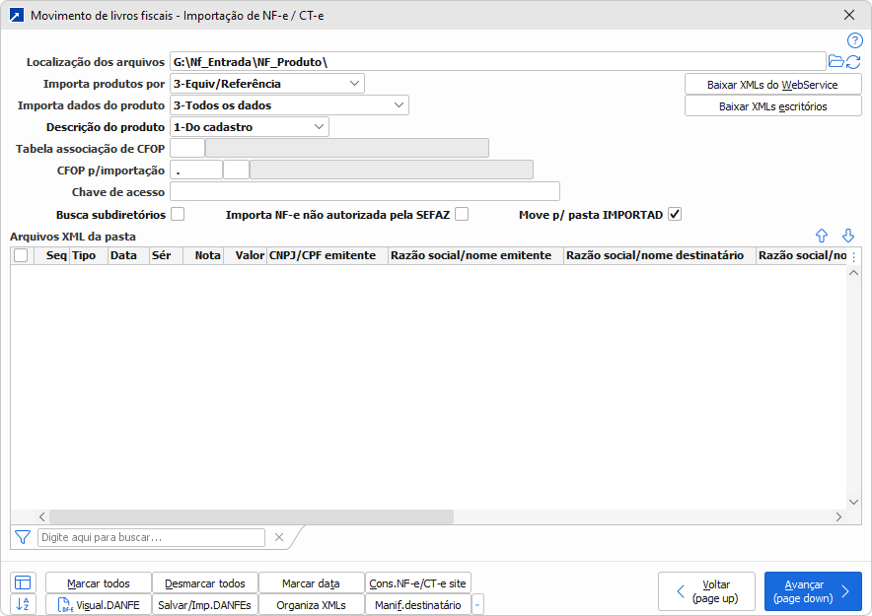This screenshot has width=872, height=616.
Task: Move XML row up with arrow icon
Action: (x=822, y=236)
